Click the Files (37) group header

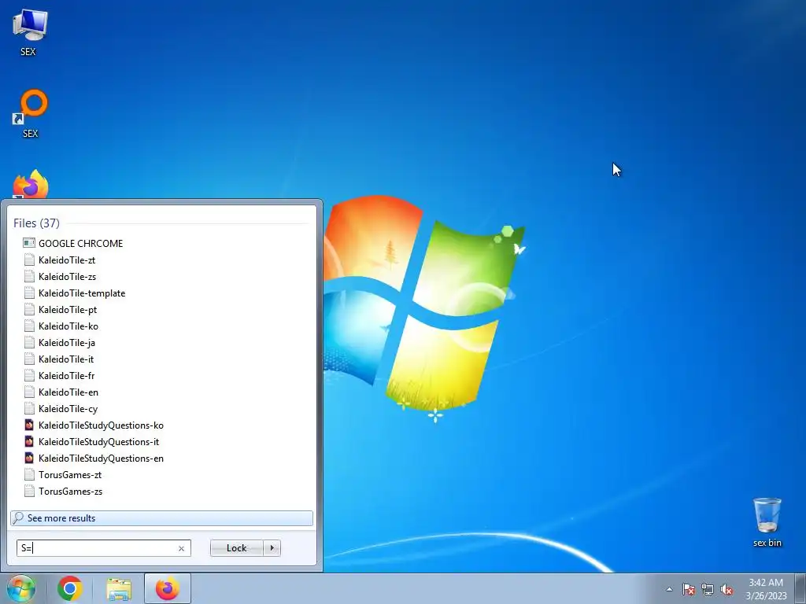(x=36, y=223)
